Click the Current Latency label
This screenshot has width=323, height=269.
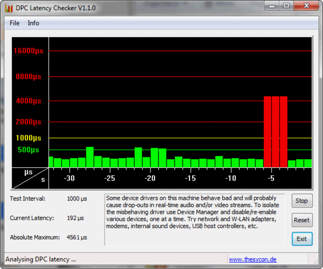click(x=32, y=218)
